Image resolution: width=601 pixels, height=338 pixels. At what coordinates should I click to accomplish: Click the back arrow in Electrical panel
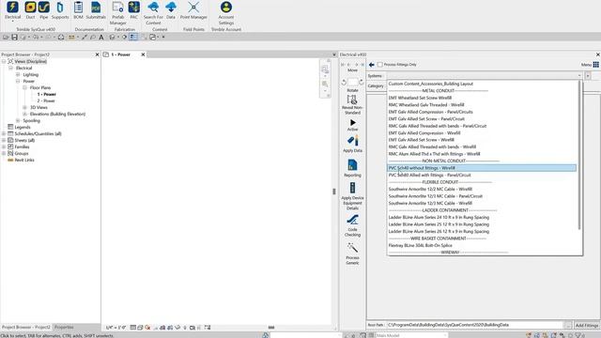372,65
